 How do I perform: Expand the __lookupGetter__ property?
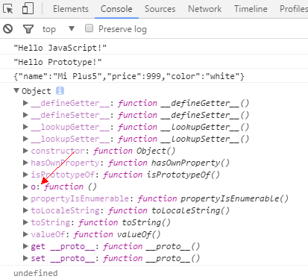click(25, 127)
